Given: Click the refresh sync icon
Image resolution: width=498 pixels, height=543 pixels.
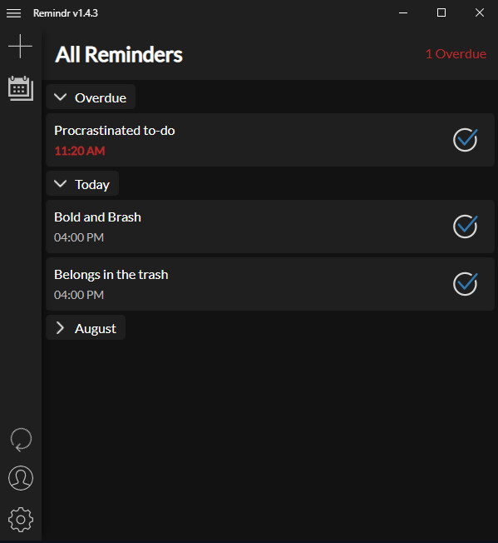Looking at the screenshot, I should point(21,440).
